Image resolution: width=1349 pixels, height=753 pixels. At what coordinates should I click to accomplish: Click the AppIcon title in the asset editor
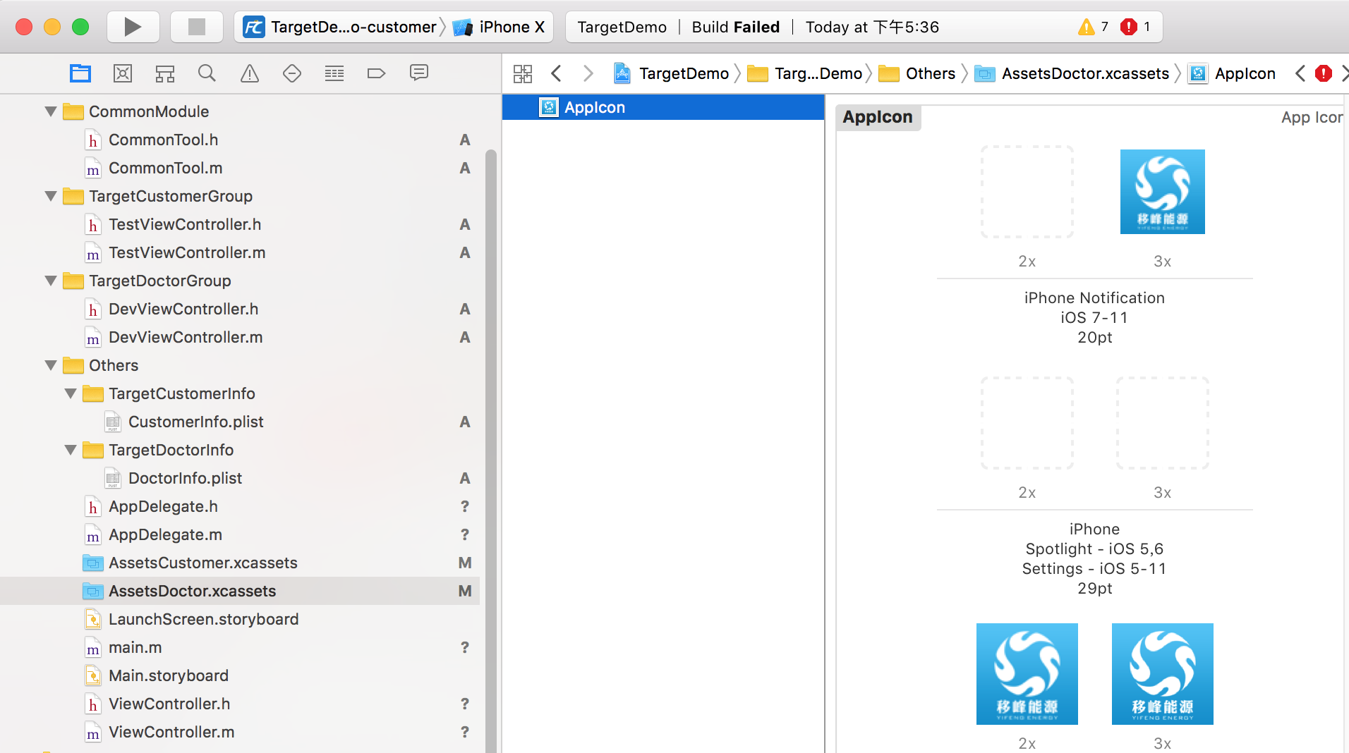coord(878,117)
